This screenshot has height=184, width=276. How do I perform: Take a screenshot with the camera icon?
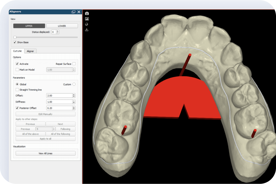point(87,13)
